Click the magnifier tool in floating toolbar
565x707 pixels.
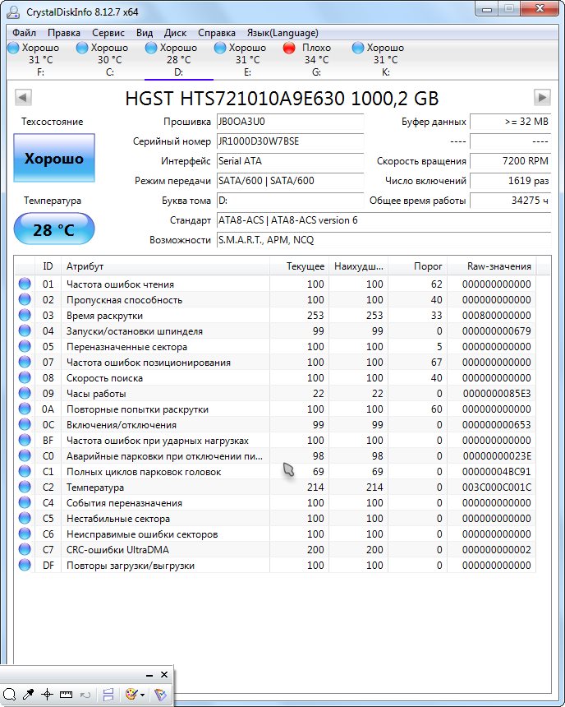(x=10, y=695)
